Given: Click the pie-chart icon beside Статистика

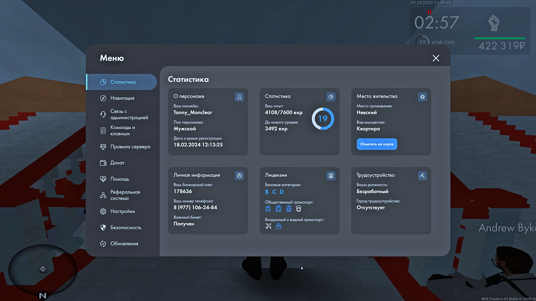Looking at the screenshot, I should point(103,82).
